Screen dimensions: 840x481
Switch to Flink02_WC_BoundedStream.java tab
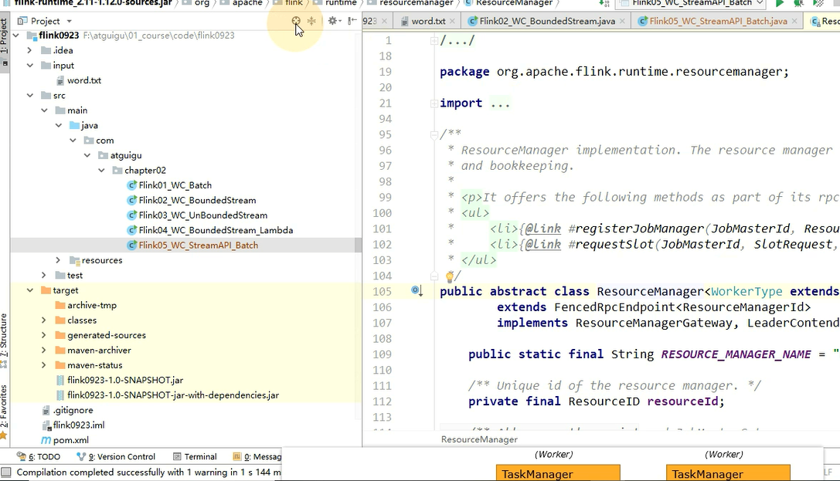coord(546,21)
